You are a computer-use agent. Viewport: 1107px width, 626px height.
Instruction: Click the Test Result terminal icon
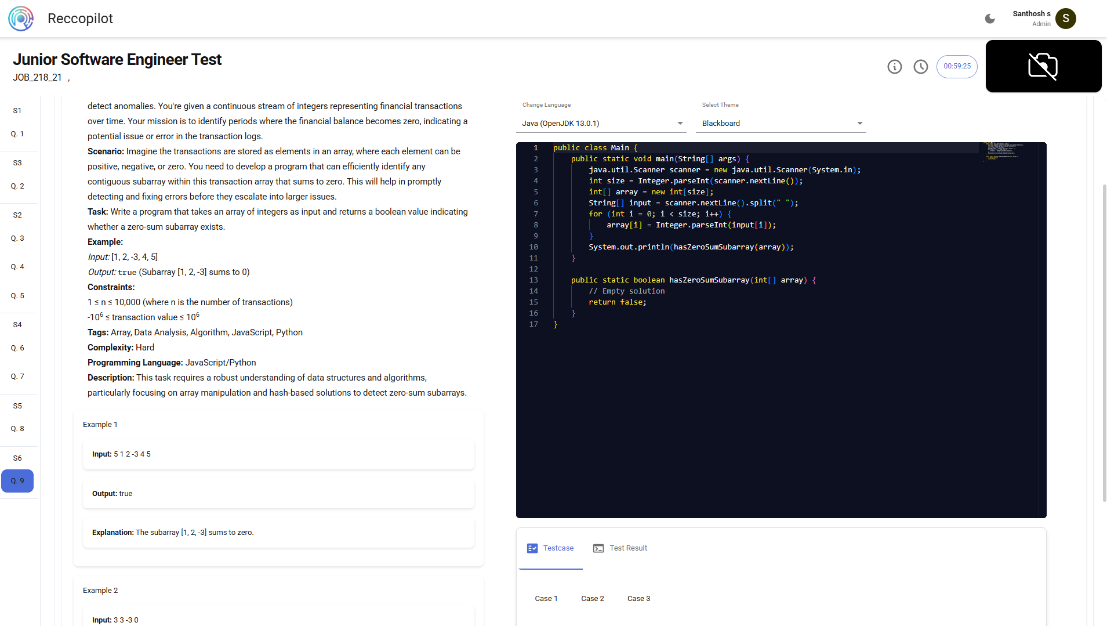598,548
